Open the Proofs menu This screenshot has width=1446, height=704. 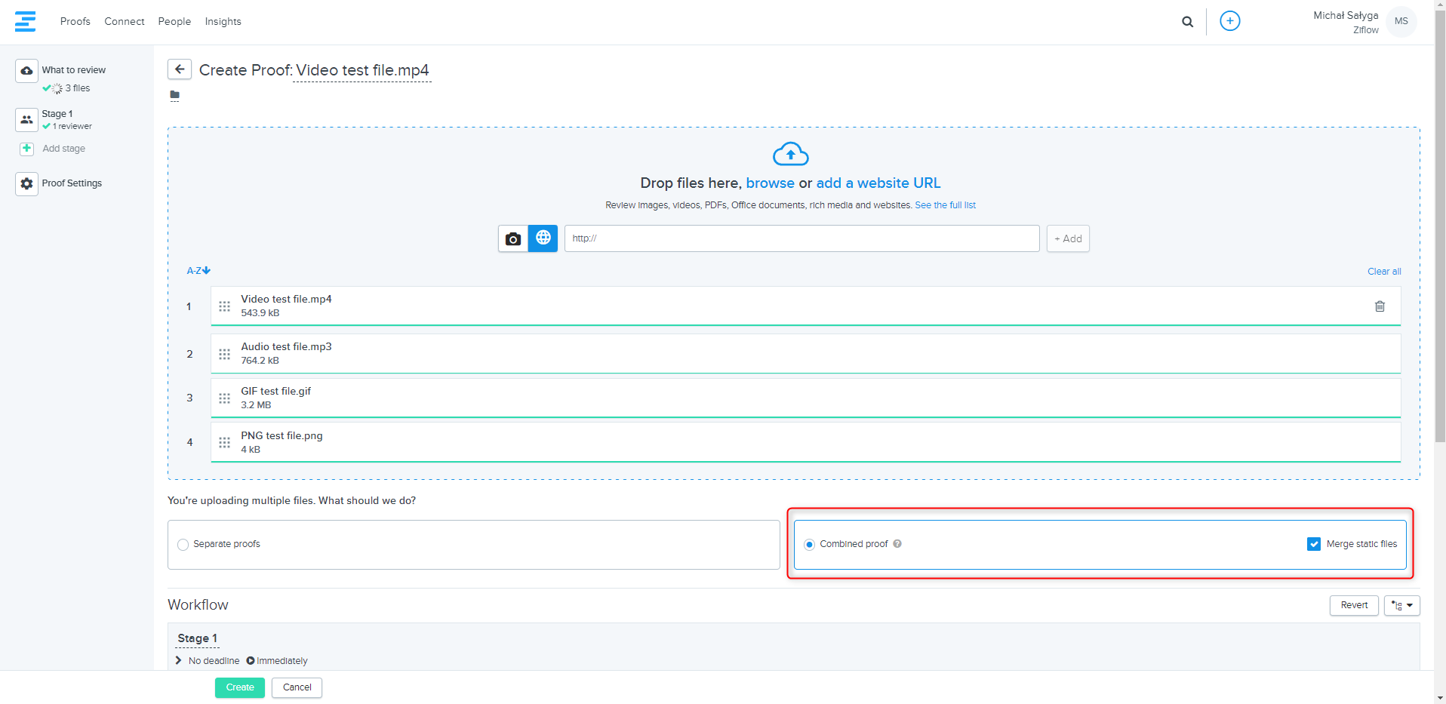pos(75,21)
